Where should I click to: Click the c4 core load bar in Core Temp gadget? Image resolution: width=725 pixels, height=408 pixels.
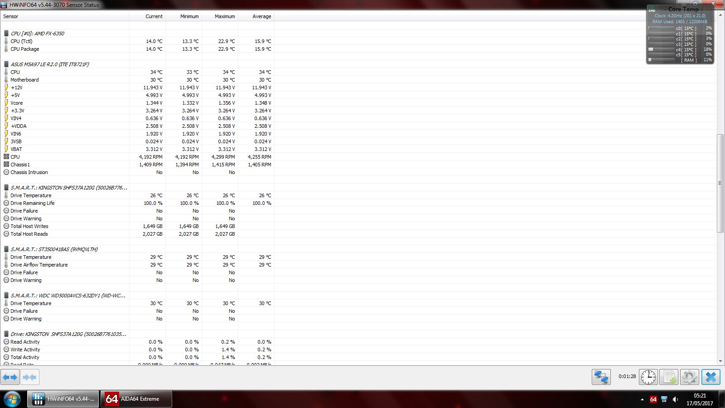pyautogui.click(x=662, y=49)
